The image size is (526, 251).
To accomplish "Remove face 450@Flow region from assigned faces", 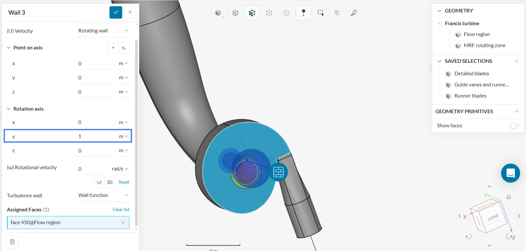I will point(123,223).
